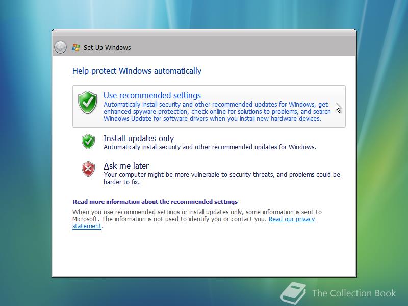
Task: Click the gray Microsoft information notice paragraph
Action: 197,219
